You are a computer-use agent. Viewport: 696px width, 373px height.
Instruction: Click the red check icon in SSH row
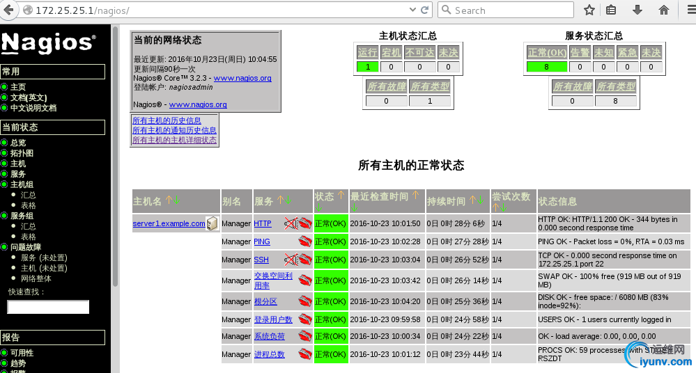pos(305,260)
